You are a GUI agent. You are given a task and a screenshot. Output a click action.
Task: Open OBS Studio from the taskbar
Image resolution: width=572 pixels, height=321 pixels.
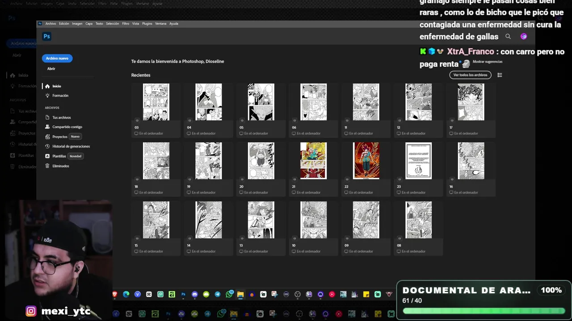[x=297, y=294]
